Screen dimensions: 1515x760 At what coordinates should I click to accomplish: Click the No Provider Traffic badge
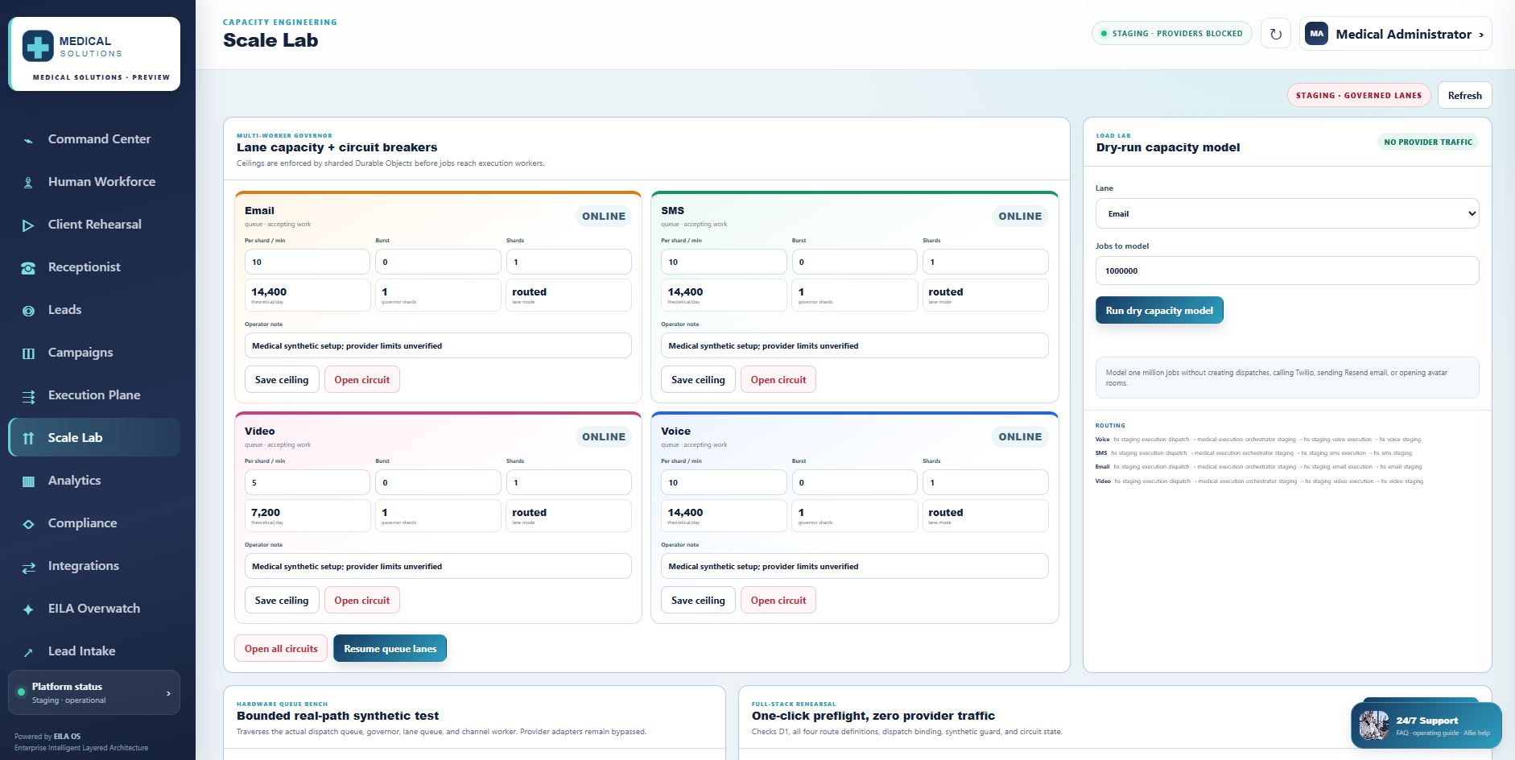[1428, 142]
